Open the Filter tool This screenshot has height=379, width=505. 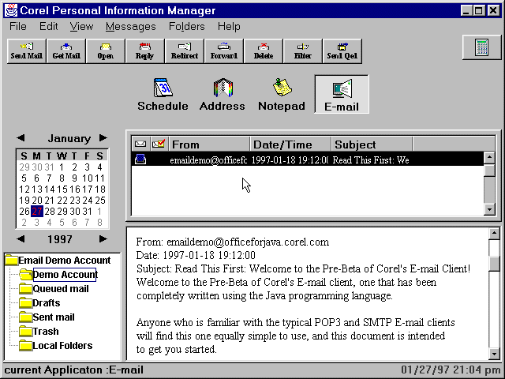(x=303, y=51)
